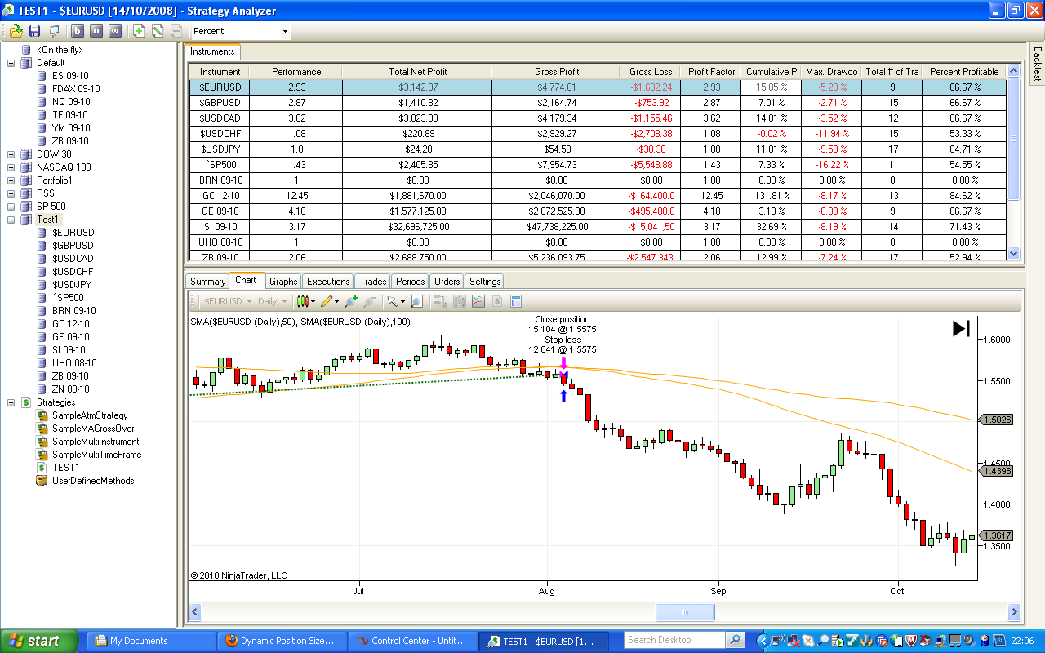The height and width of the screenshot is (653, 1045).
Task: Switch to the Periods tab
Action: click(410, 282)
